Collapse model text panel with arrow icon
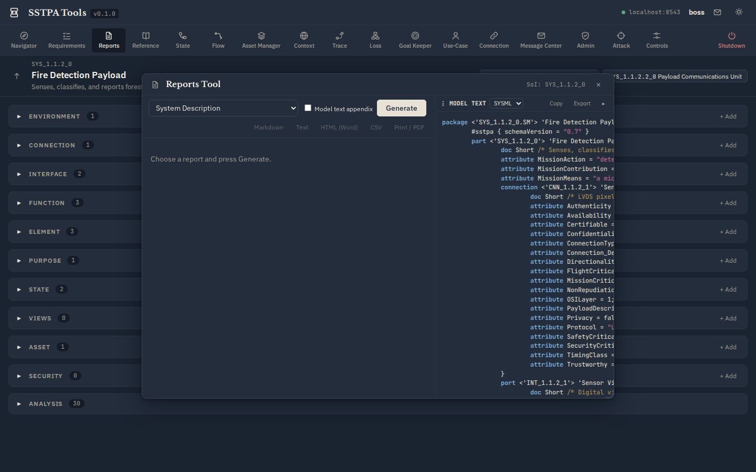Image resolution: width=756 pixels, height=472 pixels. pyautogui.click(x=603, y=104)
